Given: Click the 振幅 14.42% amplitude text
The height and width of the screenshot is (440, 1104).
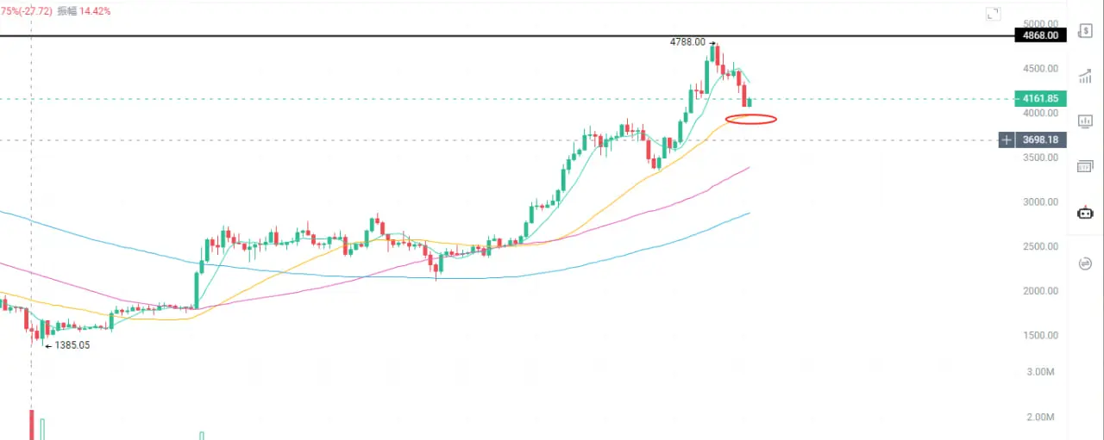Looking at the screenshot, I should (84, 11).
